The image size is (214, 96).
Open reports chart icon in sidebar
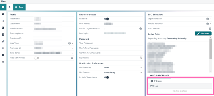[x=3, y=28]
